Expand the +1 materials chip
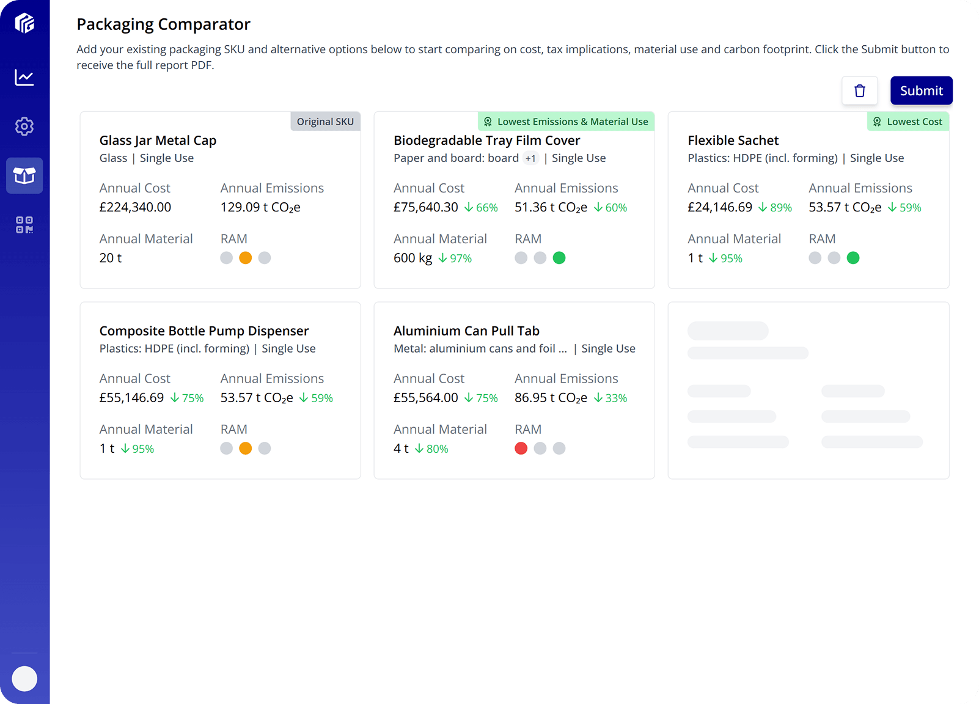The width and height of the screenshot is (979, 704). [530, 159]
